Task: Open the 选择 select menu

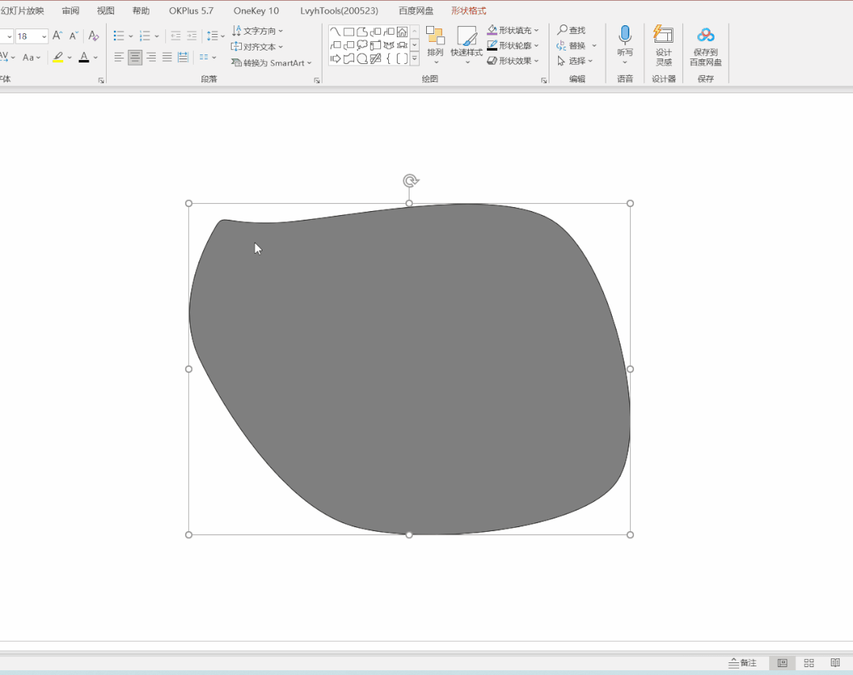Action: tap(576, 61)
